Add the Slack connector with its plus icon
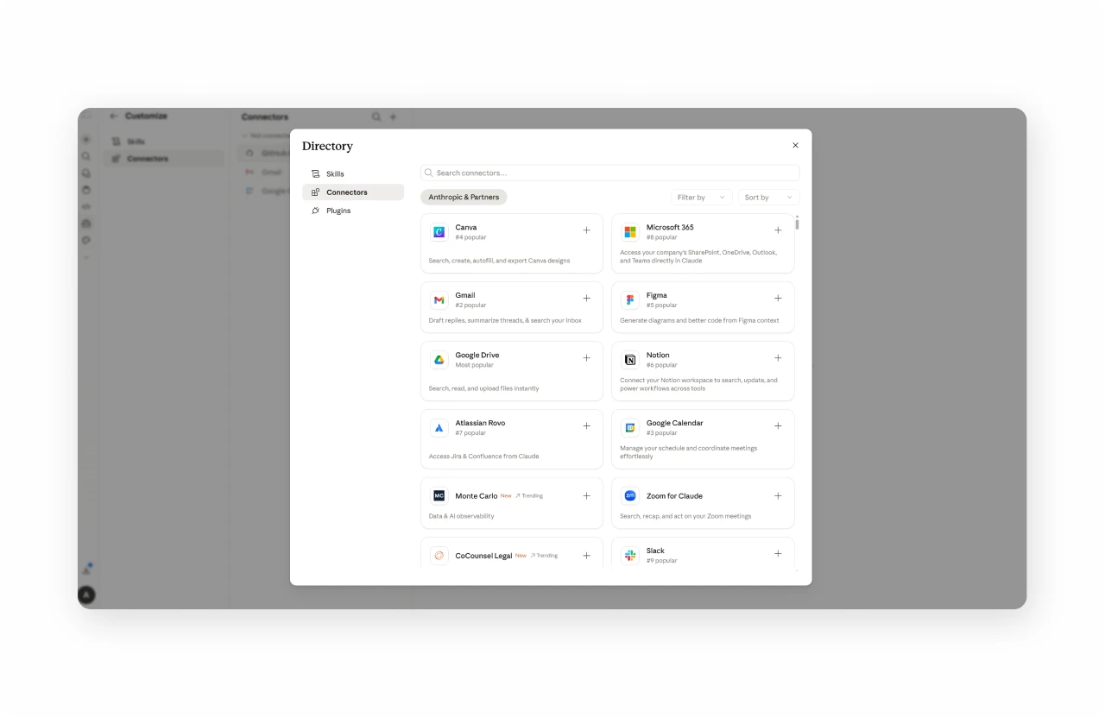 [x=778, y=554]
